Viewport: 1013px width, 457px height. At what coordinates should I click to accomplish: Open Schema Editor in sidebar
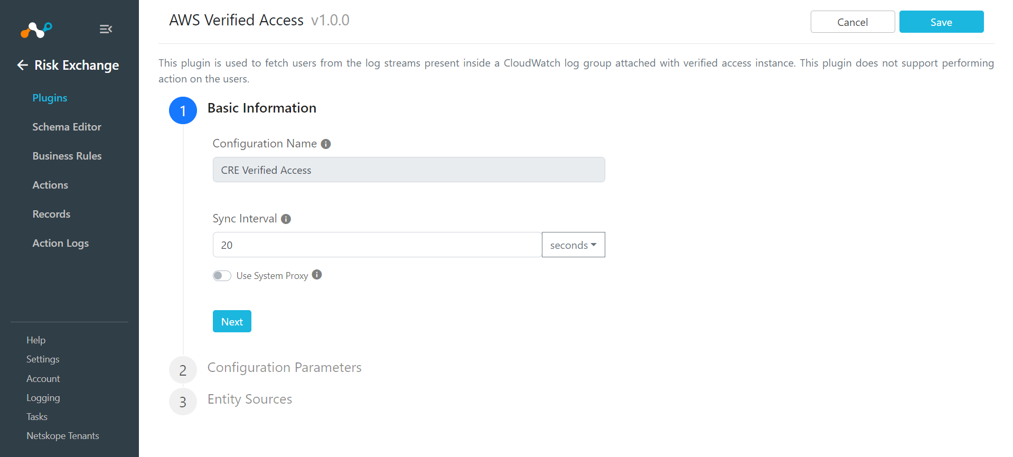point(67,127)
